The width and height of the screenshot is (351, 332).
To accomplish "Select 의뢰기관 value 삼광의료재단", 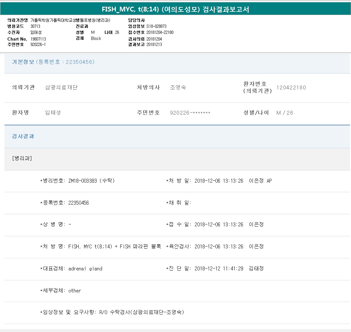I will coord(61,87).
